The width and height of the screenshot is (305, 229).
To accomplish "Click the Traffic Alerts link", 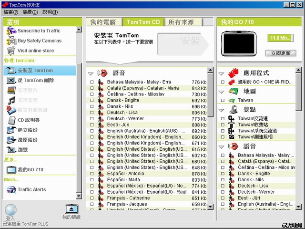I will coord(32,189).
